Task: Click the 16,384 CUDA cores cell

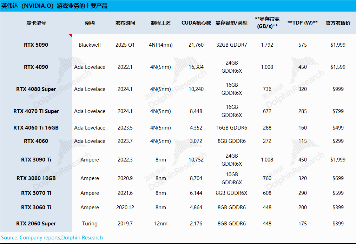Action: (x=196, y=67)
